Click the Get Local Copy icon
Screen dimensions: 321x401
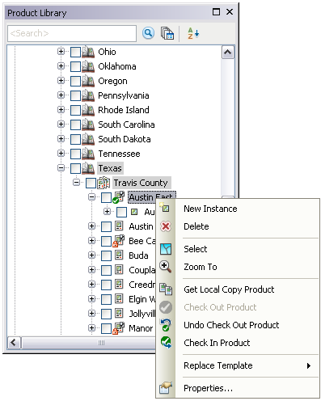click(x=166, y=289)
